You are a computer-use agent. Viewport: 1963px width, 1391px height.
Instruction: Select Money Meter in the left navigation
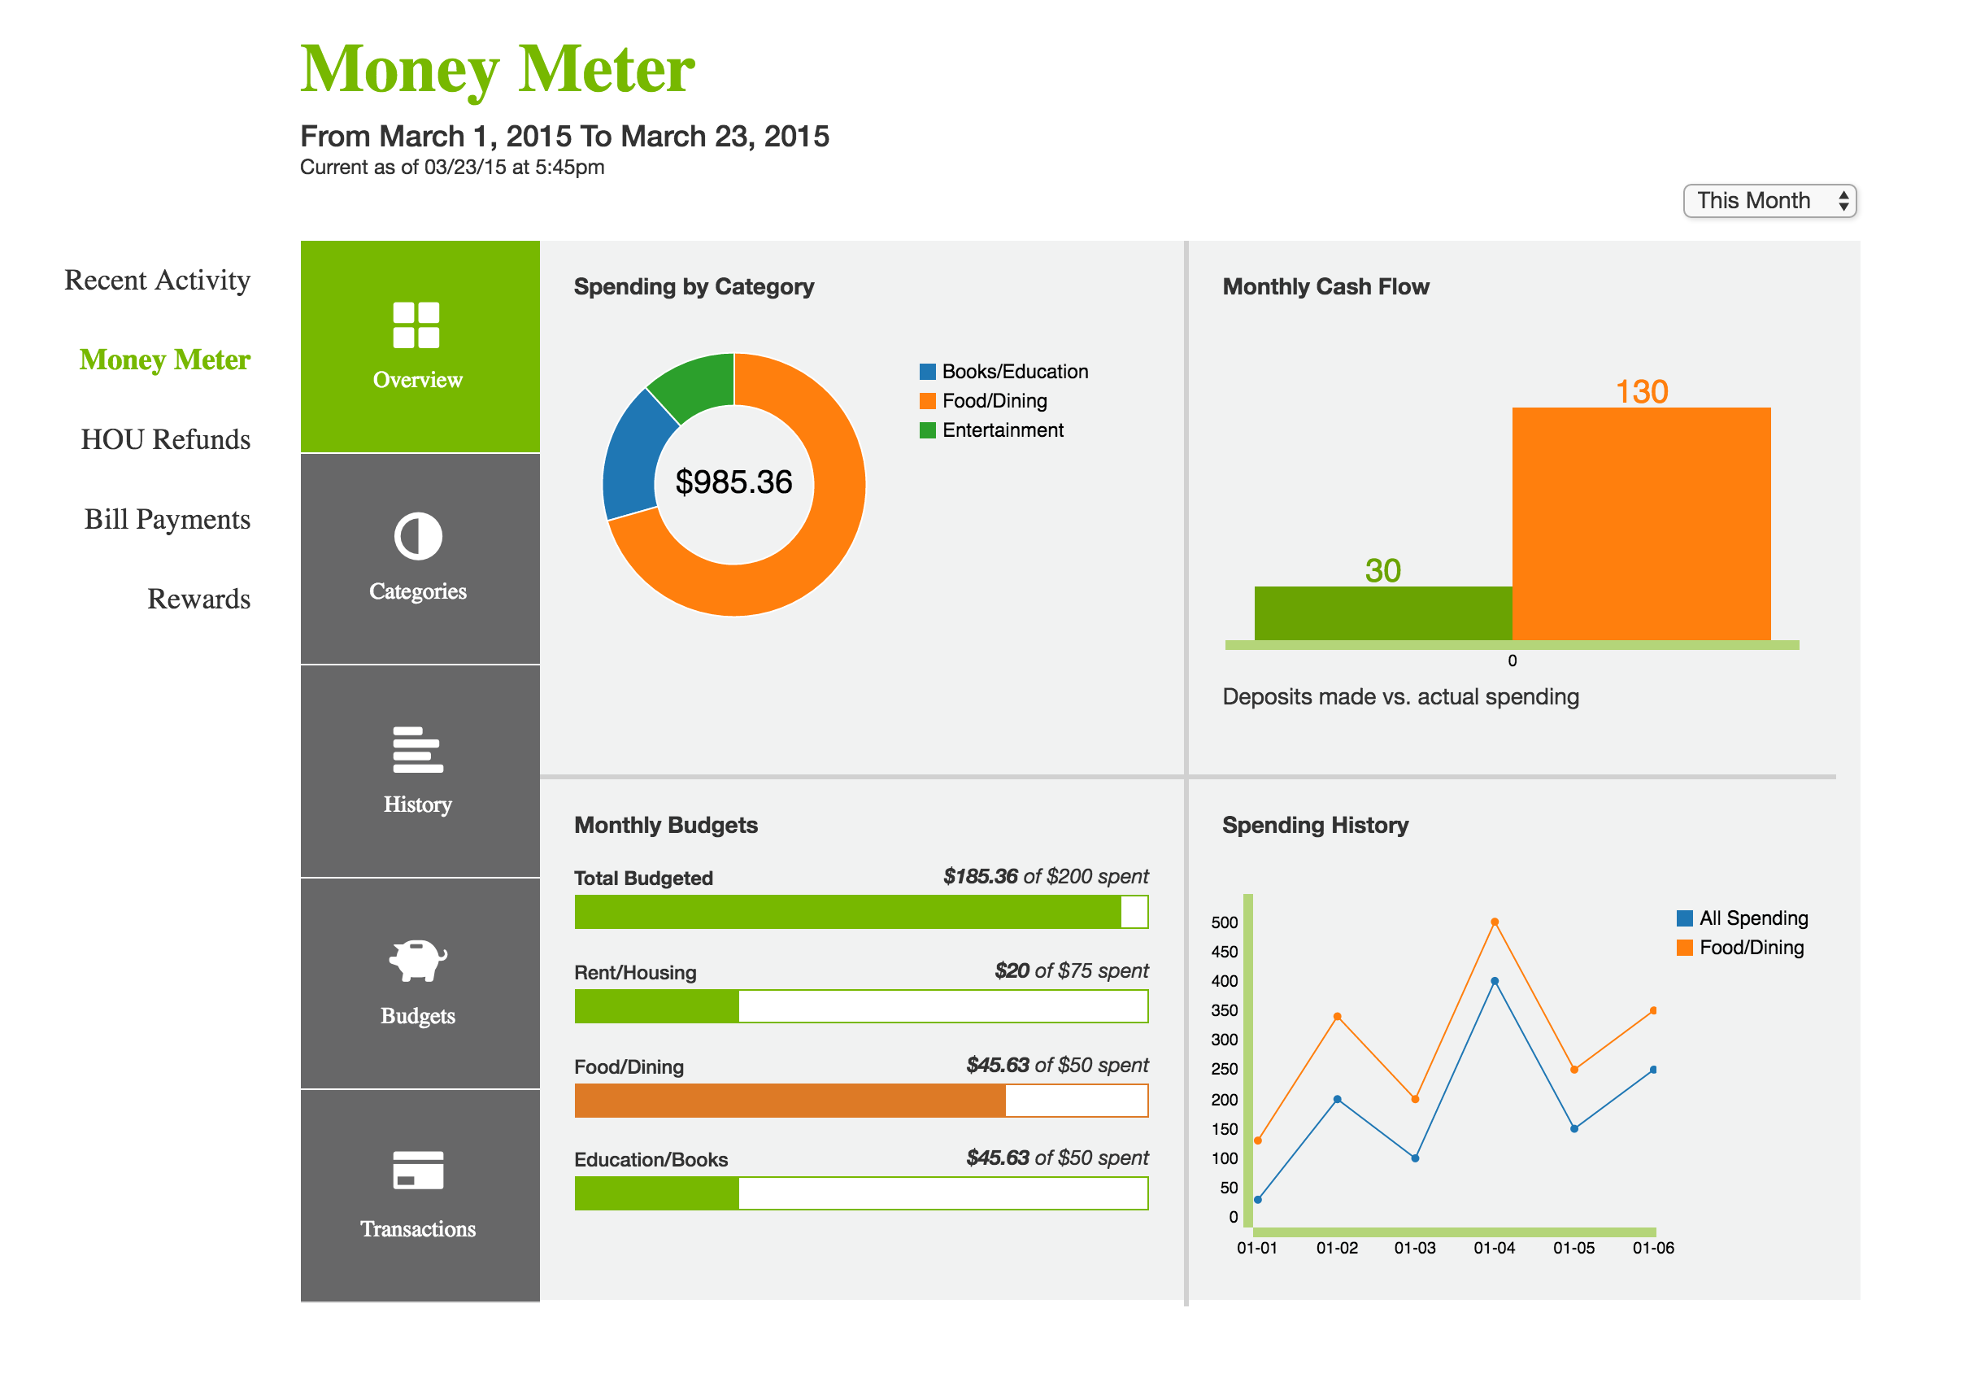[163, 360]
